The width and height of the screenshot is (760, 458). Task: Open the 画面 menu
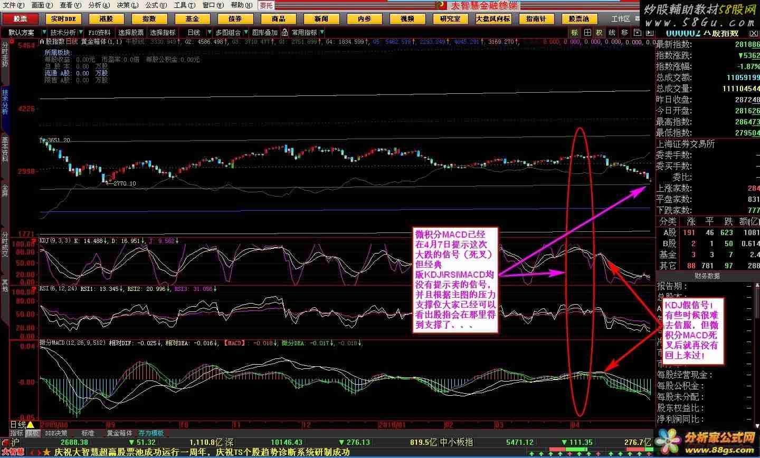[x=42, y=5]
